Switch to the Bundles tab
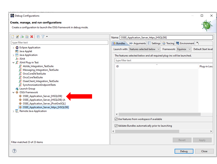 tap(119, 43)
